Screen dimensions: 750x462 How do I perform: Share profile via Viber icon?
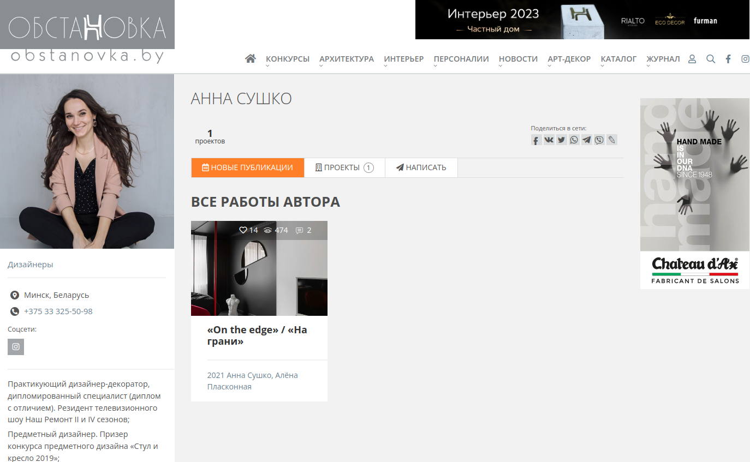click(599, 140)
